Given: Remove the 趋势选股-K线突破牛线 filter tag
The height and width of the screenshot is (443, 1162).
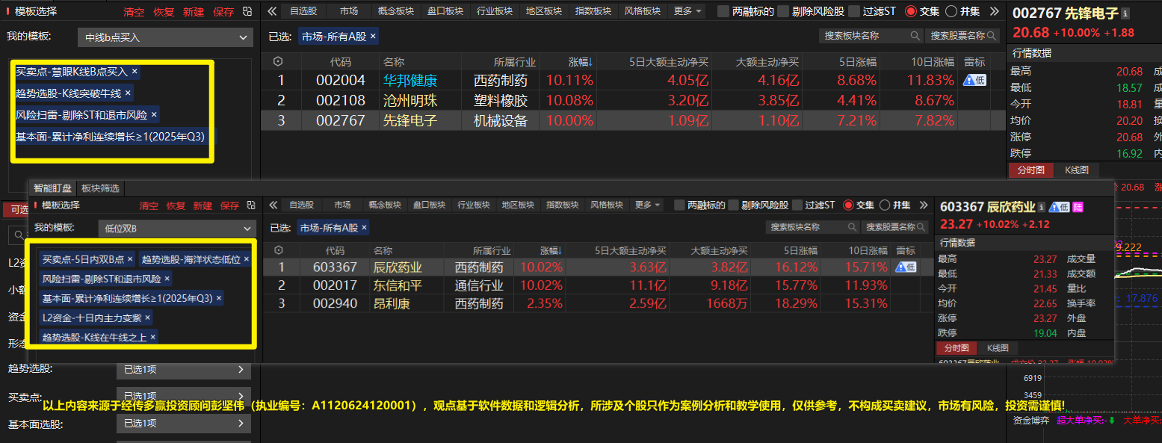Looking at the screenshot, I should click(x=128, y=93).
